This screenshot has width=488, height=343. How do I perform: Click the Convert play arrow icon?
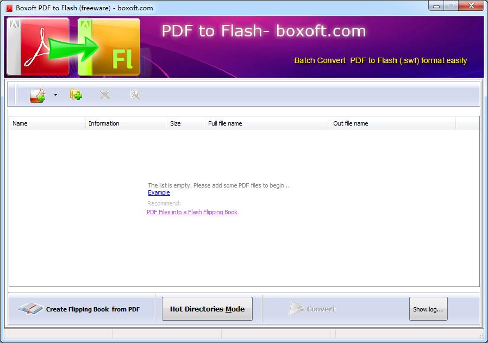[x=295, y=308]
